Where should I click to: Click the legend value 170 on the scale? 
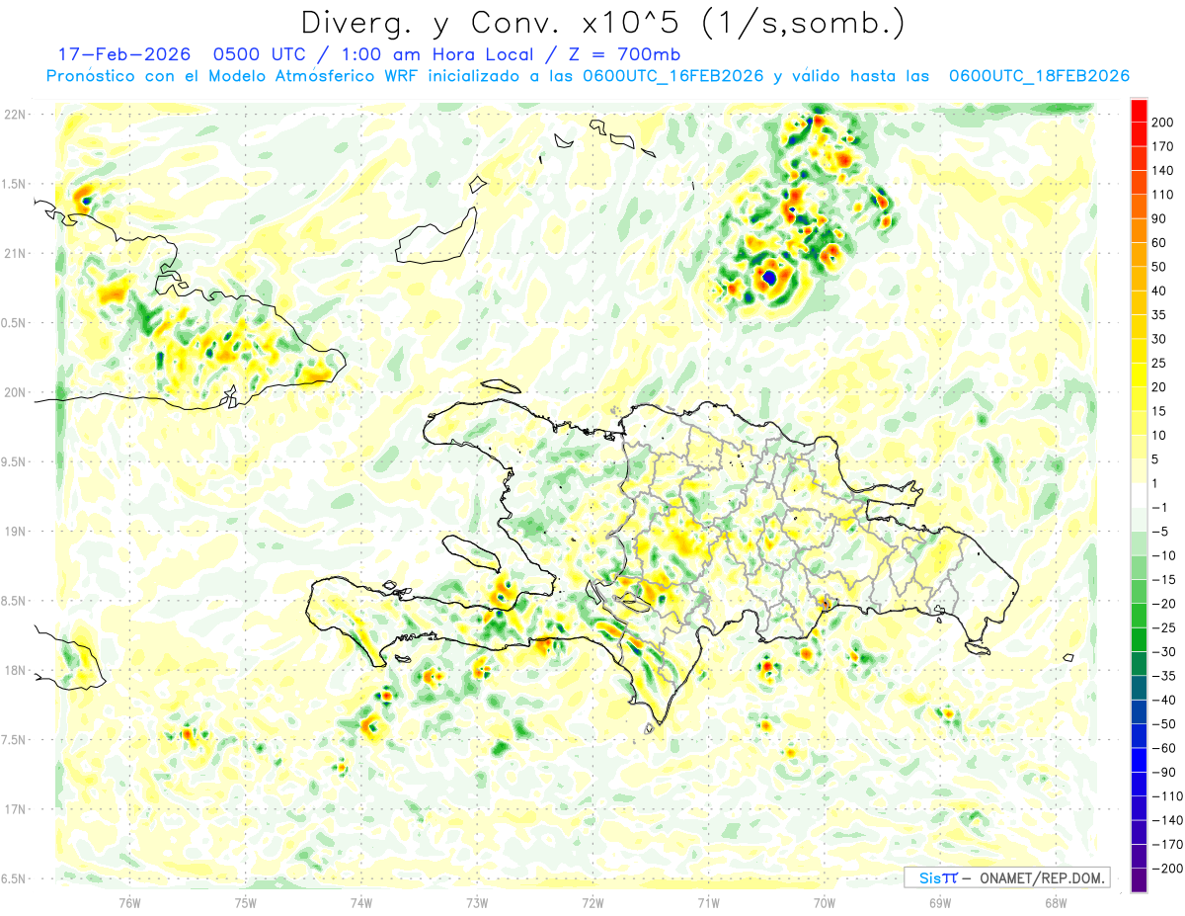1163,147
